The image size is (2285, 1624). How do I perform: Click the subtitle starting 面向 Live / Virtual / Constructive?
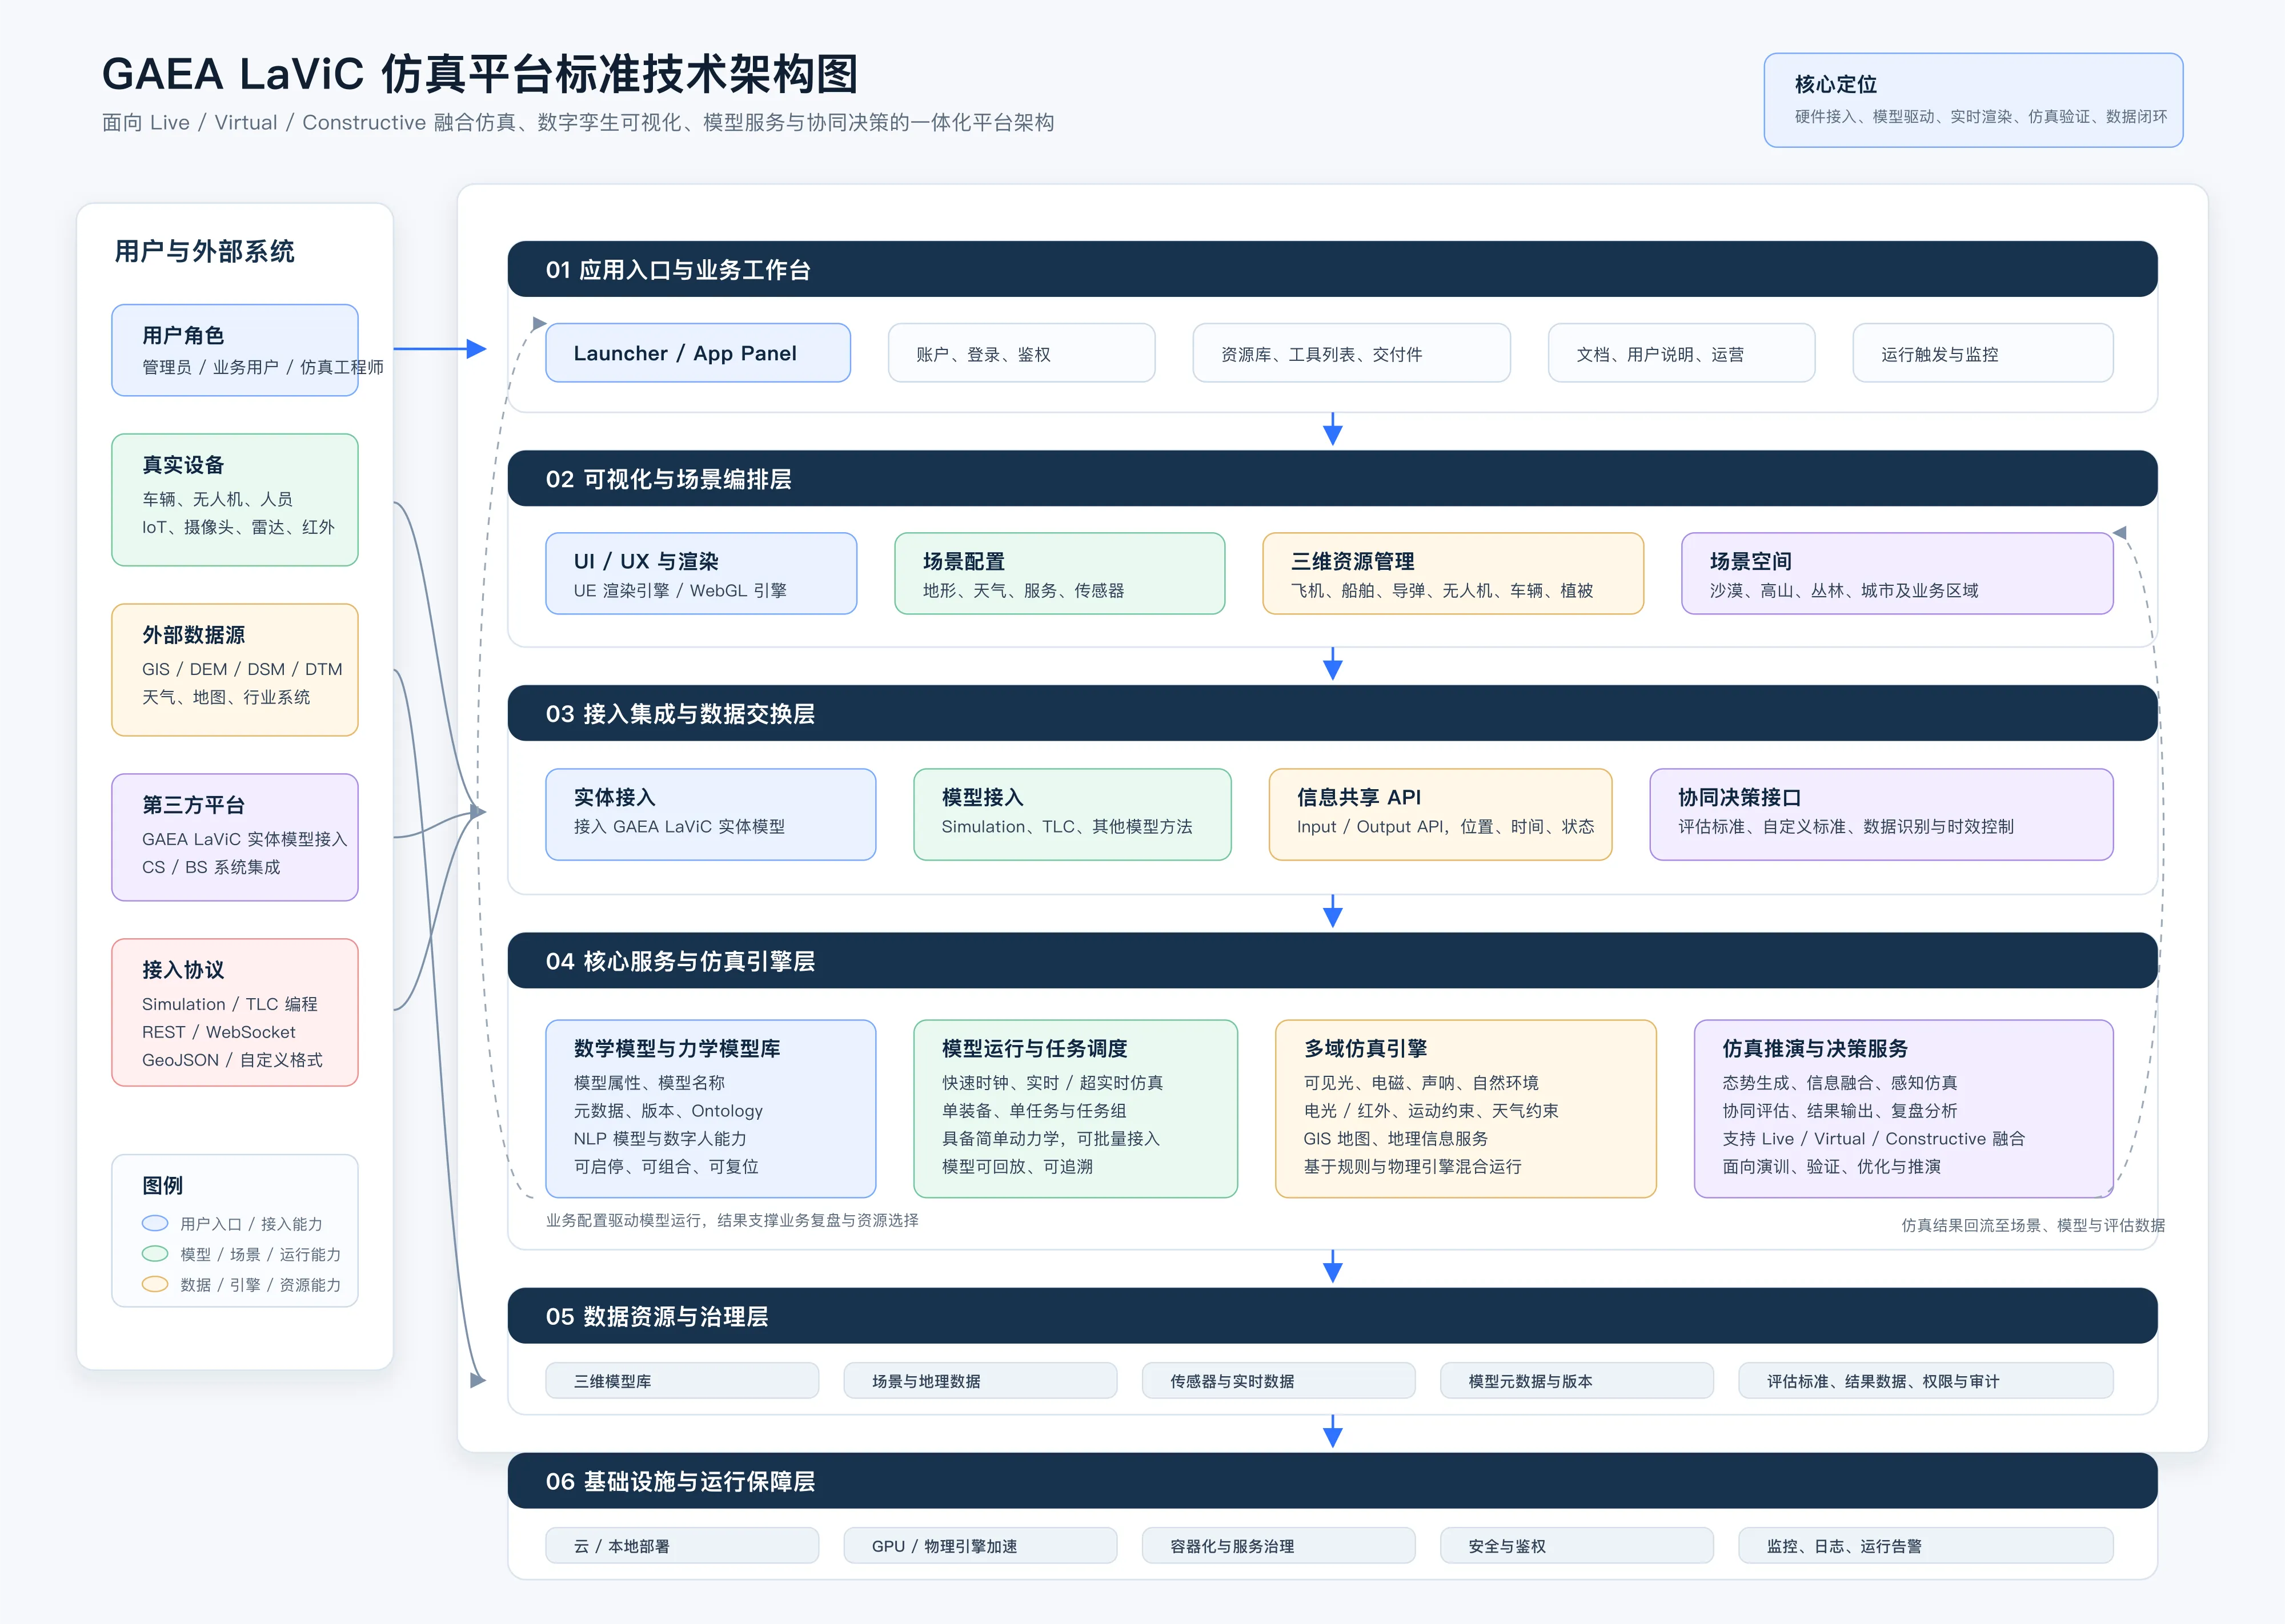pyautogui.click(x=578, y=122)
